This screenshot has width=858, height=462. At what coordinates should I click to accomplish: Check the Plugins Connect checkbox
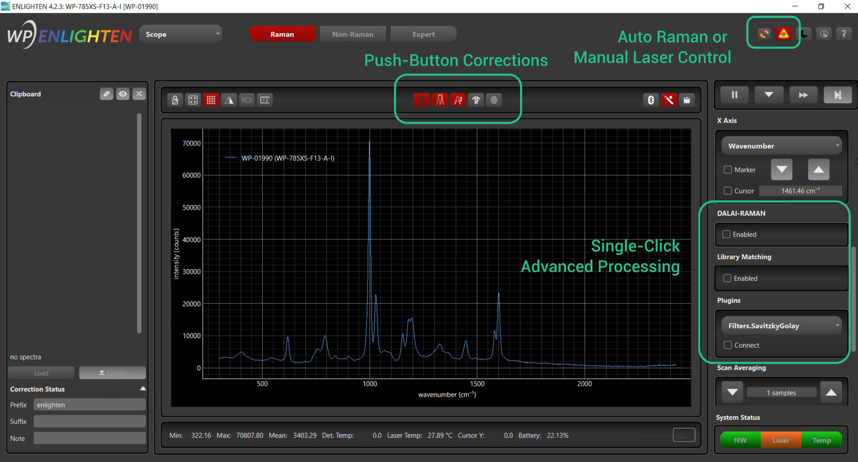point(728,345)
